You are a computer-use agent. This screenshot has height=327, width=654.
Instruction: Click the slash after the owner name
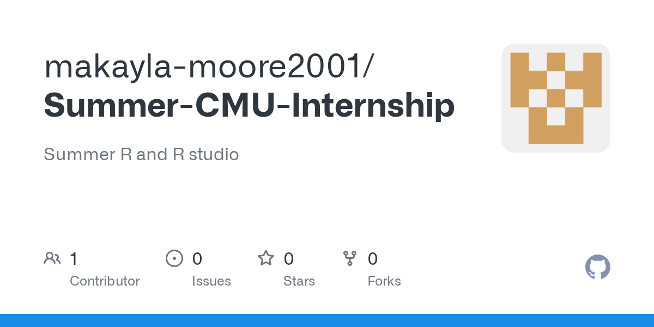pyautogui.click(x=369, y=66)
